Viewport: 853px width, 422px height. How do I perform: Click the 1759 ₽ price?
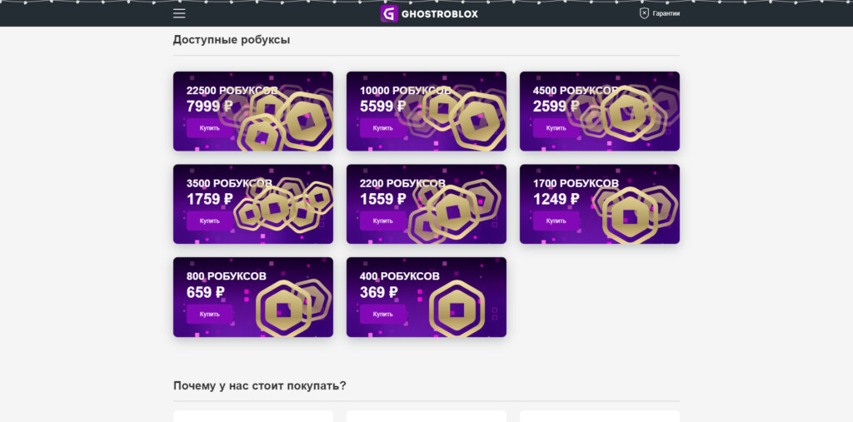[210, 200]
